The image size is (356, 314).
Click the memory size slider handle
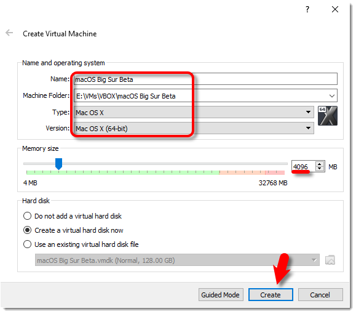click(59, 164)
